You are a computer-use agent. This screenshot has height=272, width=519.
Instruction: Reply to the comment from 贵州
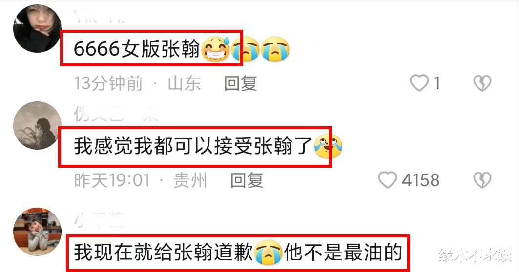(x=247, y=180)
